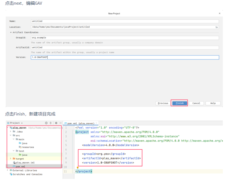Viewport: 228px width, 180px height.
Task: Click the Finish button in New Project
Action: coord(180,103)
